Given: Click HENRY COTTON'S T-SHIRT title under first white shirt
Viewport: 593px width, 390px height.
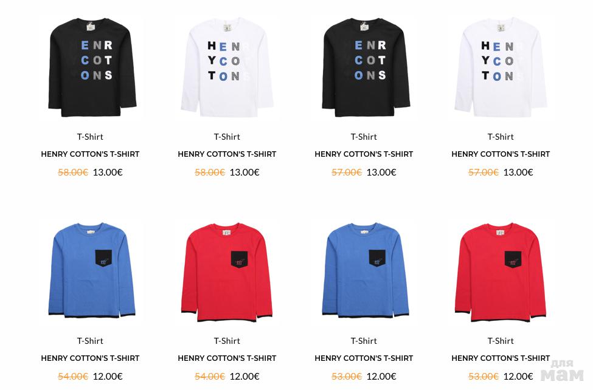Looking at the screenshot, I should click(227, 154).
